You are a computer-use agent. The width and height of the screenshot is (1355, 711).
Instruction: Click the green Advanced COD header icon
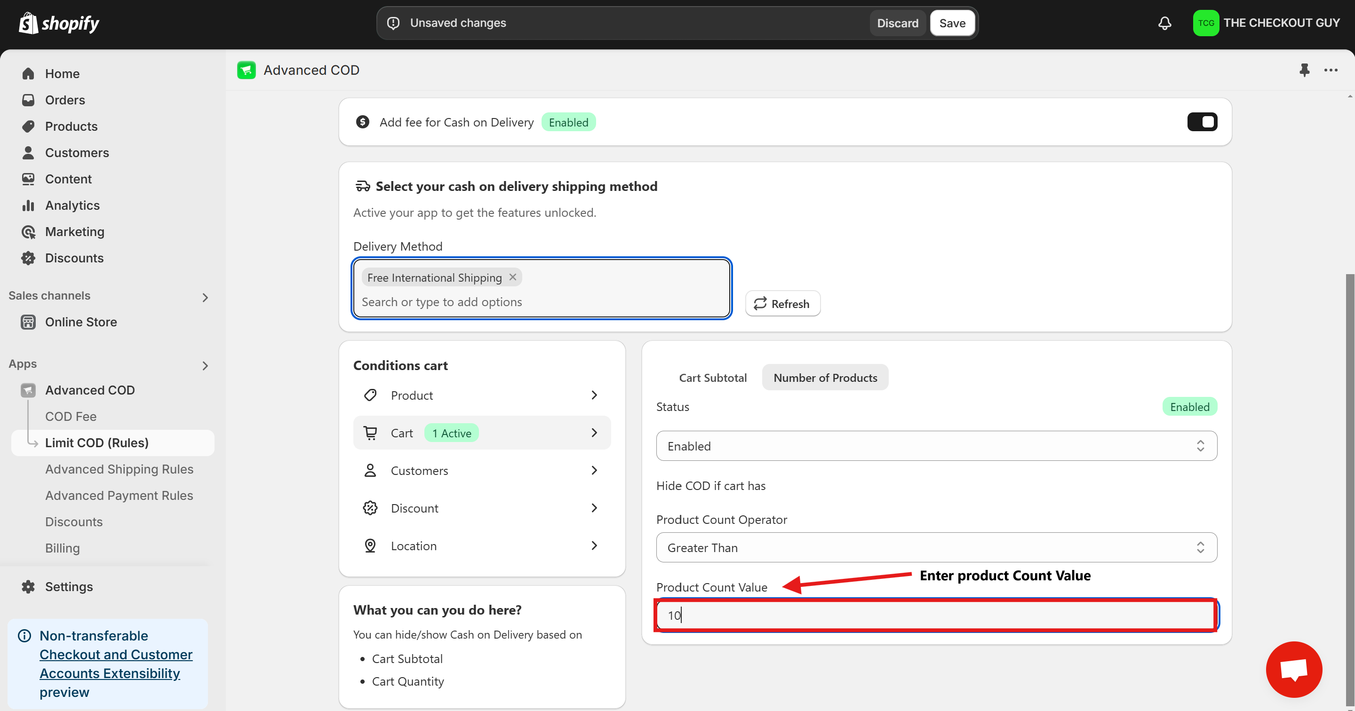click(246, 70)
